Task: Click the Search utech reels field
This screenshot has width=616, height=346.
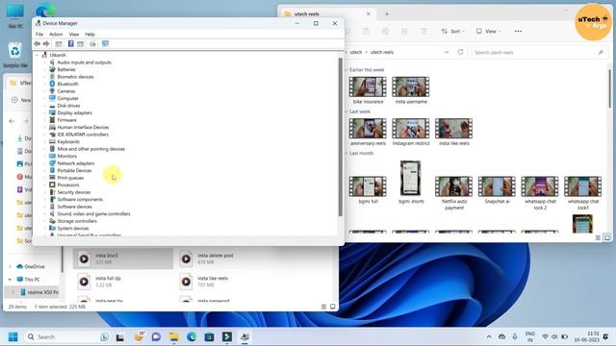Action: 539,52
